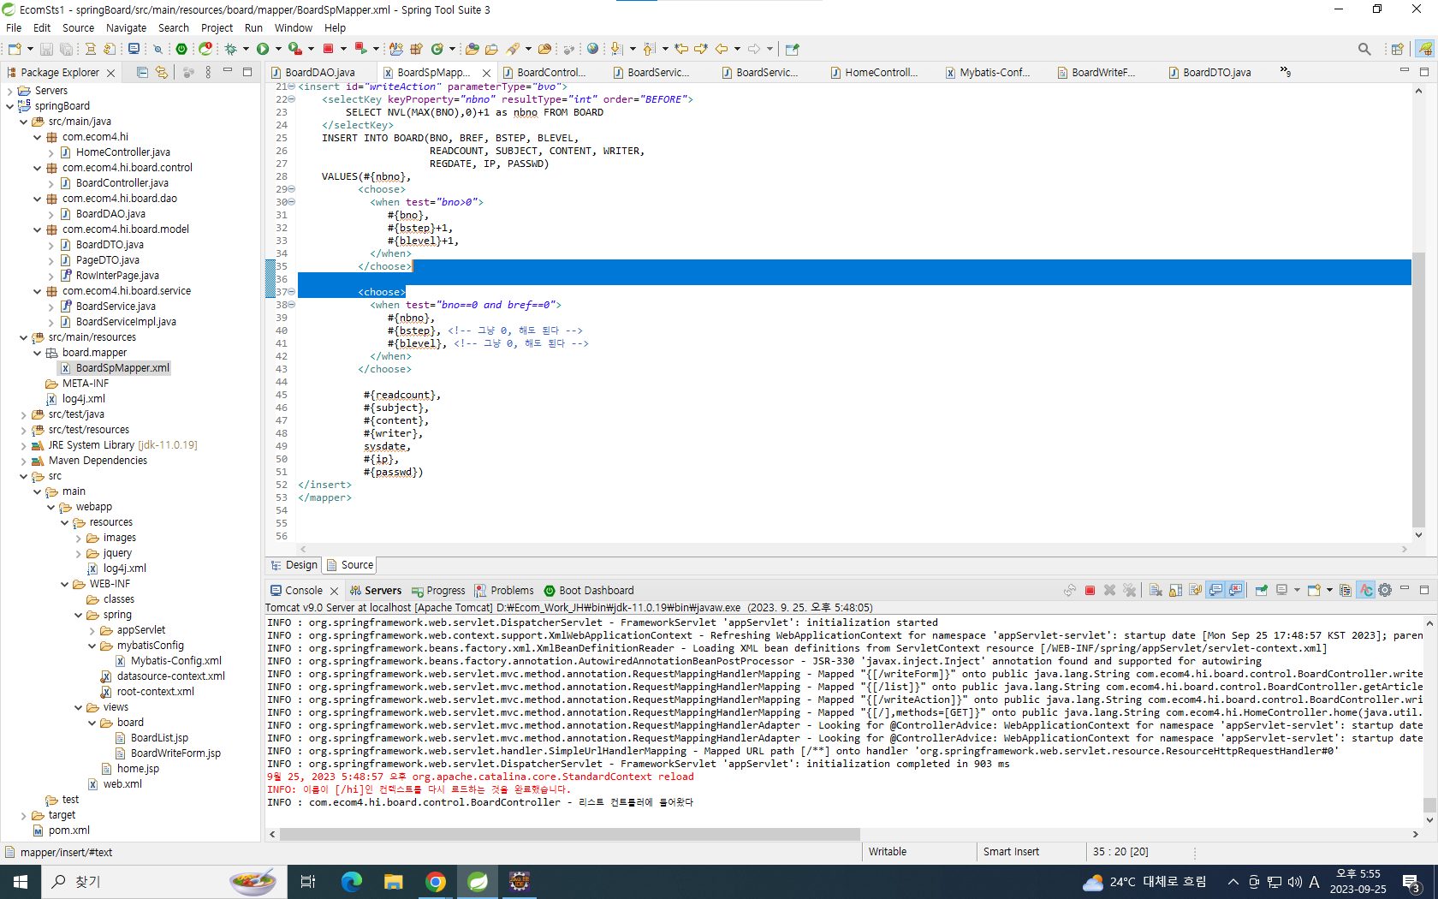Image resolution: width=1438 pixels, height=899 pixels.
Task: Click the Open Web Browser globe icon
Action: tap(592, 49)
